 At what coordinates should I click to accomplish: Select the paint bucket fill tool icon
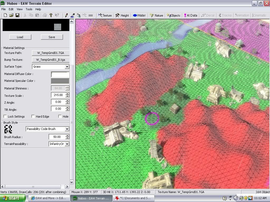(x=79, y=15)
